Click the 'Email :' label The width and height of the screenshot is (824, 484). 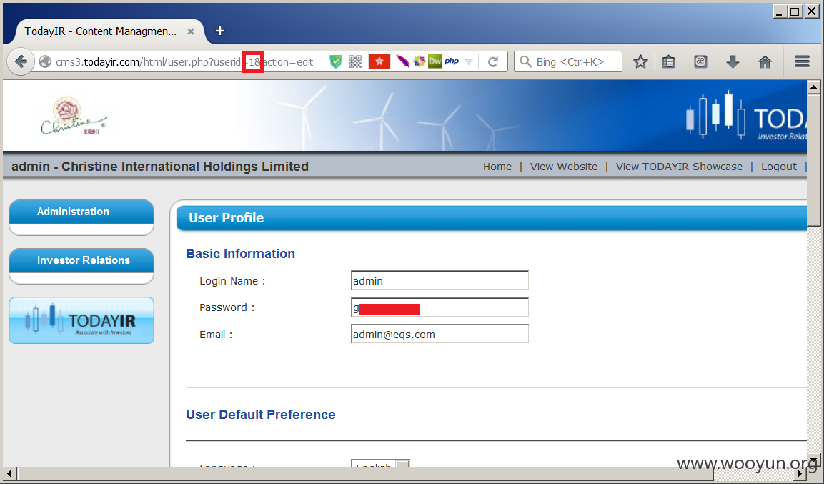click(215, 335)
